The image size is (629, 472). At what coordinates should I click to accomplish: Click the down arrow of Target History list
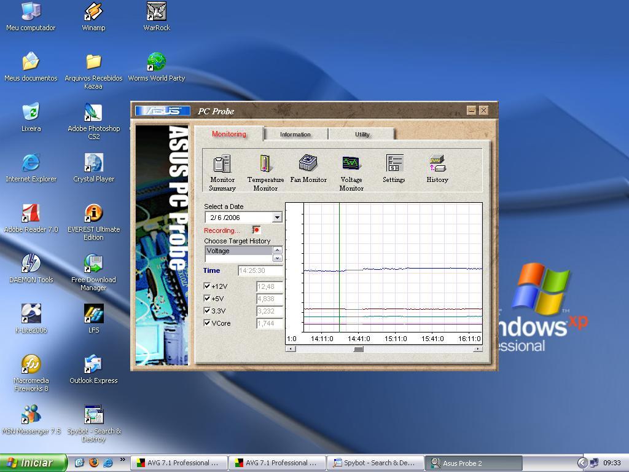point(277,258)
